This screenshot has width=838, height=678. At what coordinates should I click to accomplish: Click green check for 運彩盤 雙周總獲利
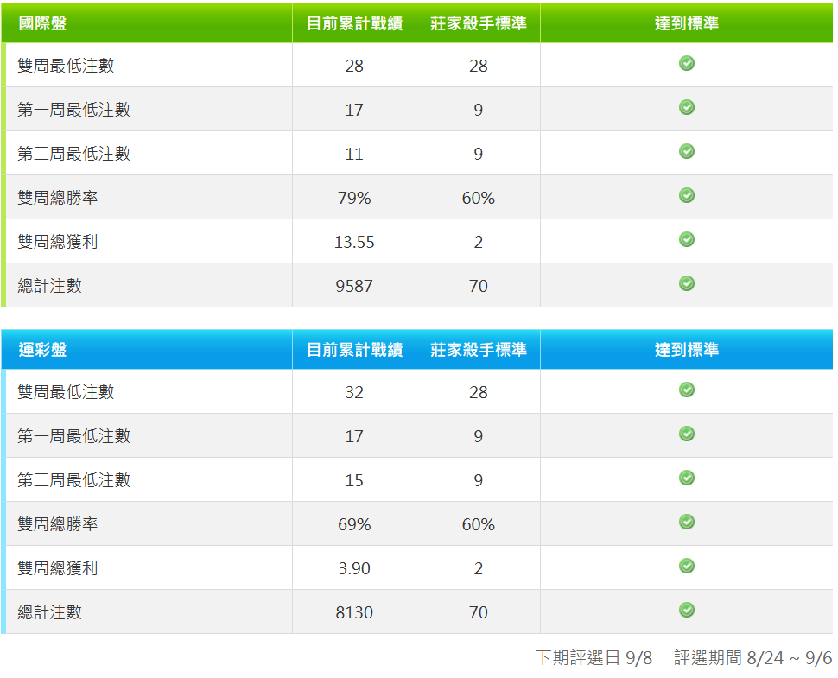coord(686,566)
